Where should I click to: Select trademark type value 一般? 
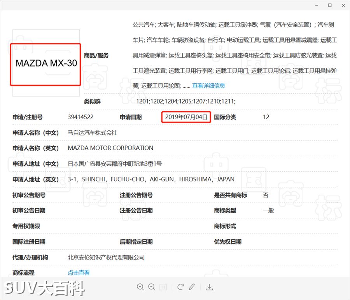[x=268, y=211]
